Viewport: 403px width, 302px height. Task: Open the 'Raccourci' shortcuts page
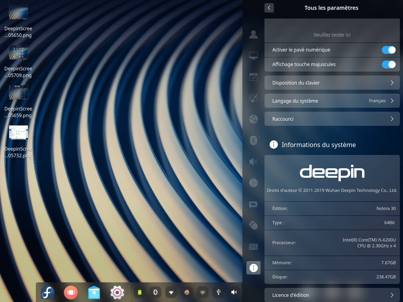click(x=332, y=119)
